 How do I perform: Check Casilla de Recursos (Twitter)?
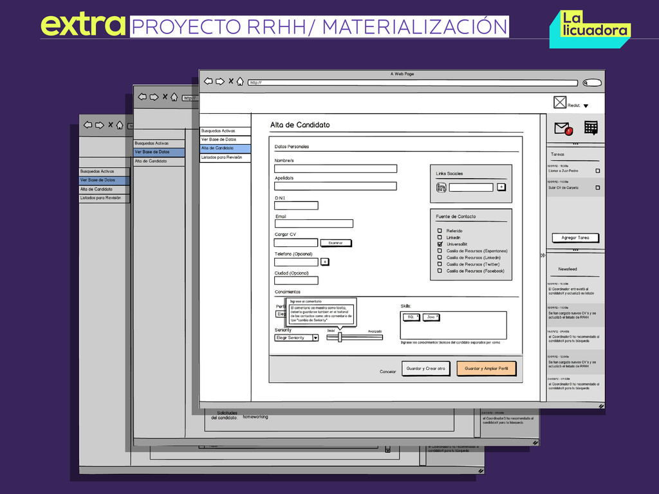(440, 264)
